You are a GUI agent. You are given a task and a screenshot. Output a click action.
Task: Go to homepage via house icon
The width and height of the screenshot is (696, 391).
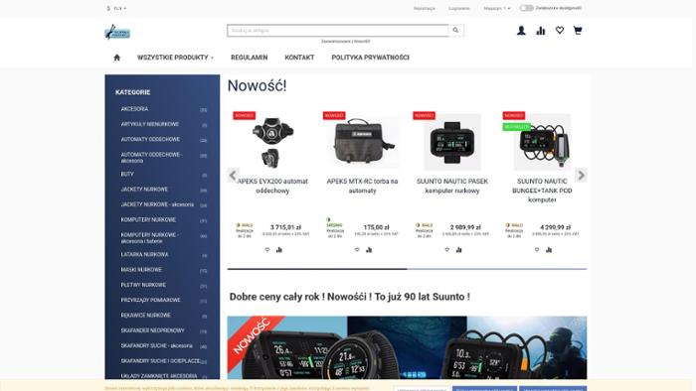tap(116, 58)
